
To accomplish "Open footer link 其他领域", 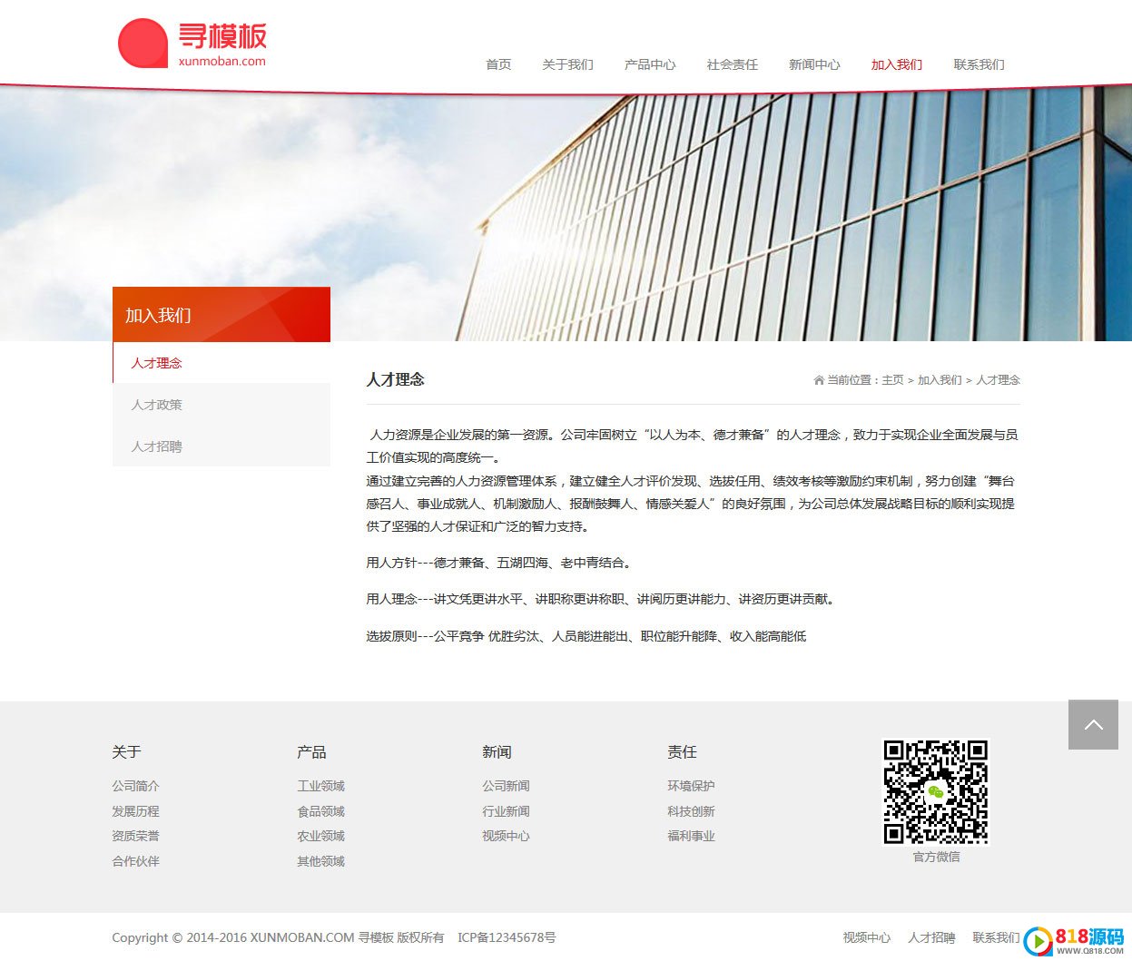I will pos(320,861).
